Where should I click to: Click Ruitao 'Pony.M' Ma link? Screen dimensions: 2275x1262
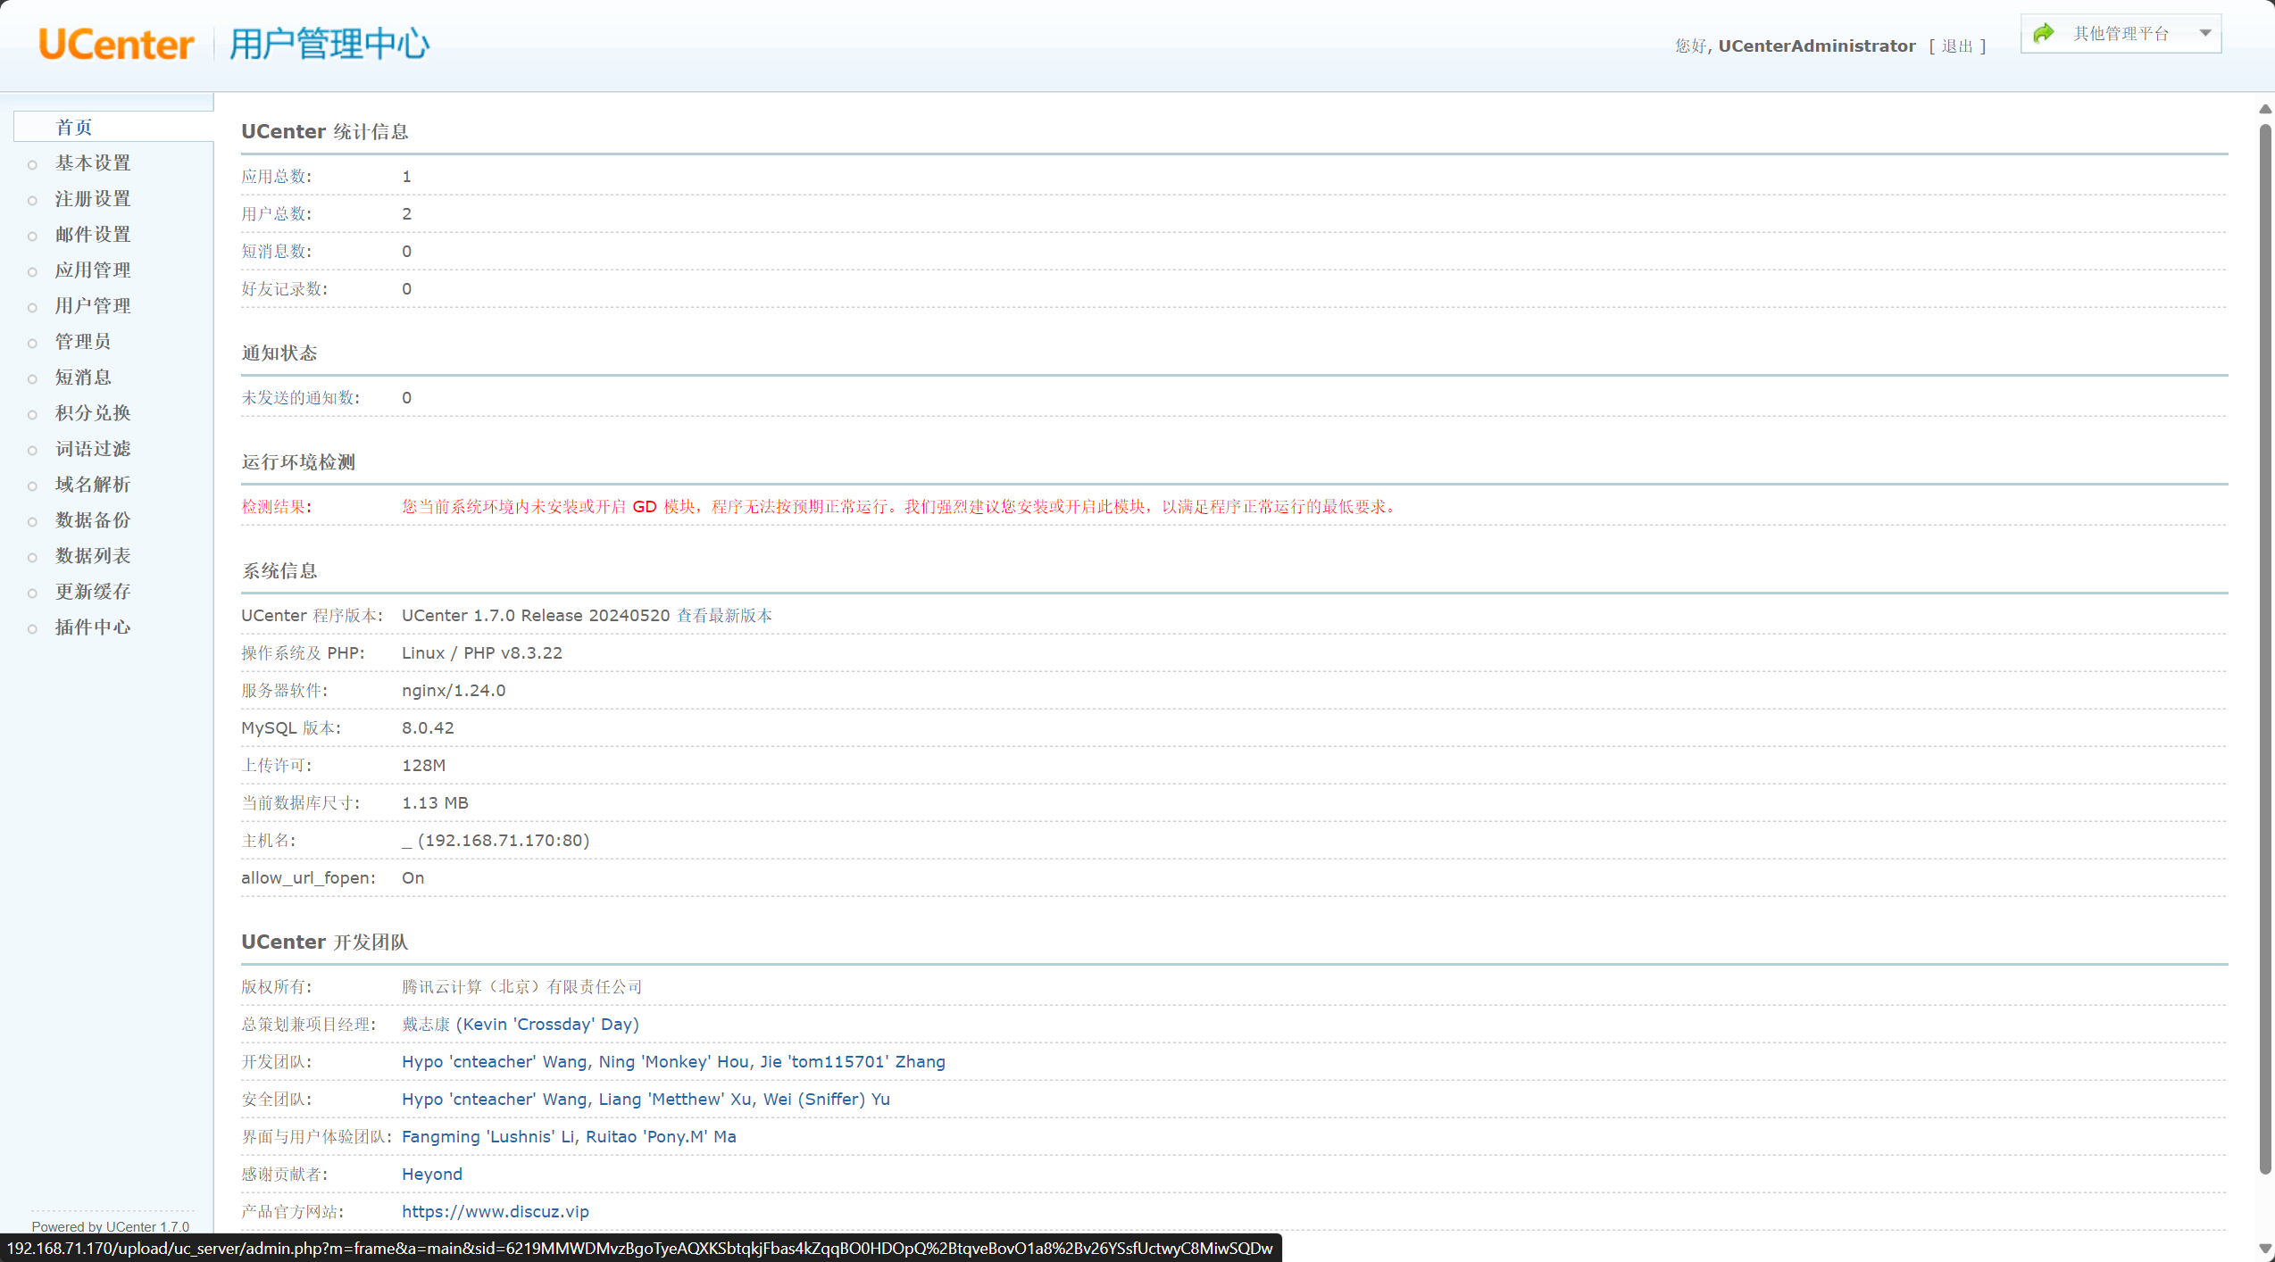coord(661,1137)
